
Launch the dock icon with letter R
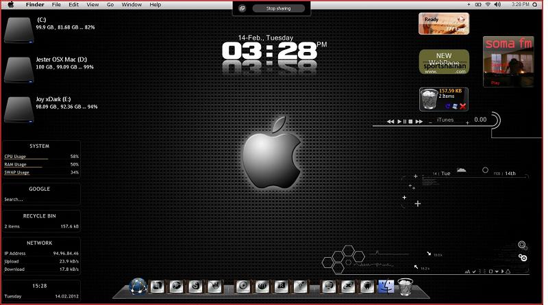282,287
